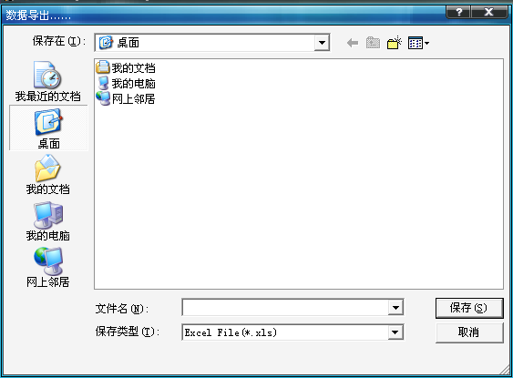The width and height of the screenshot is (513, 378).
Task: Select 网上邻居 item in the file list
Action: click(x=126, y=98)
